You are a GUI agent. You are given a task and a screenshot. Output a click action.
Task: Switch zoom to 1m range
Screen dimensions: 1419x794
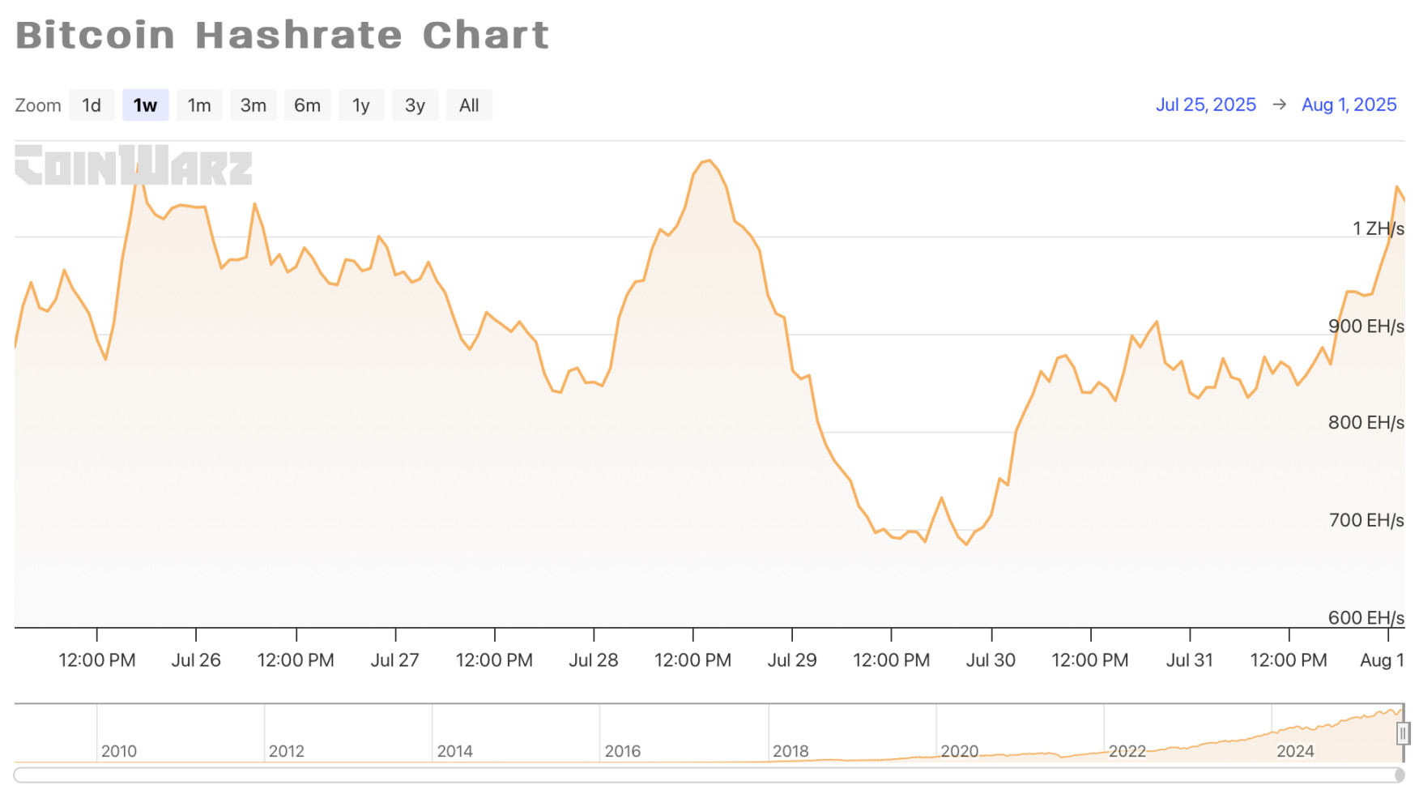coord(199,105)
